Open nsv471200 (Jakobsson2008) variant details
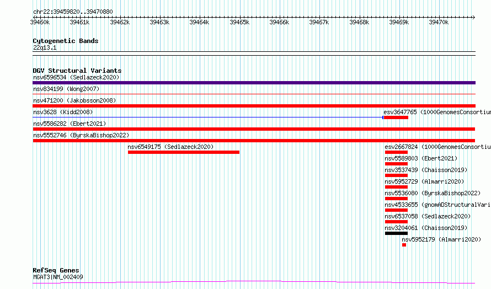The height and width of the screenshot is (289, 491). tap(74, 100)
